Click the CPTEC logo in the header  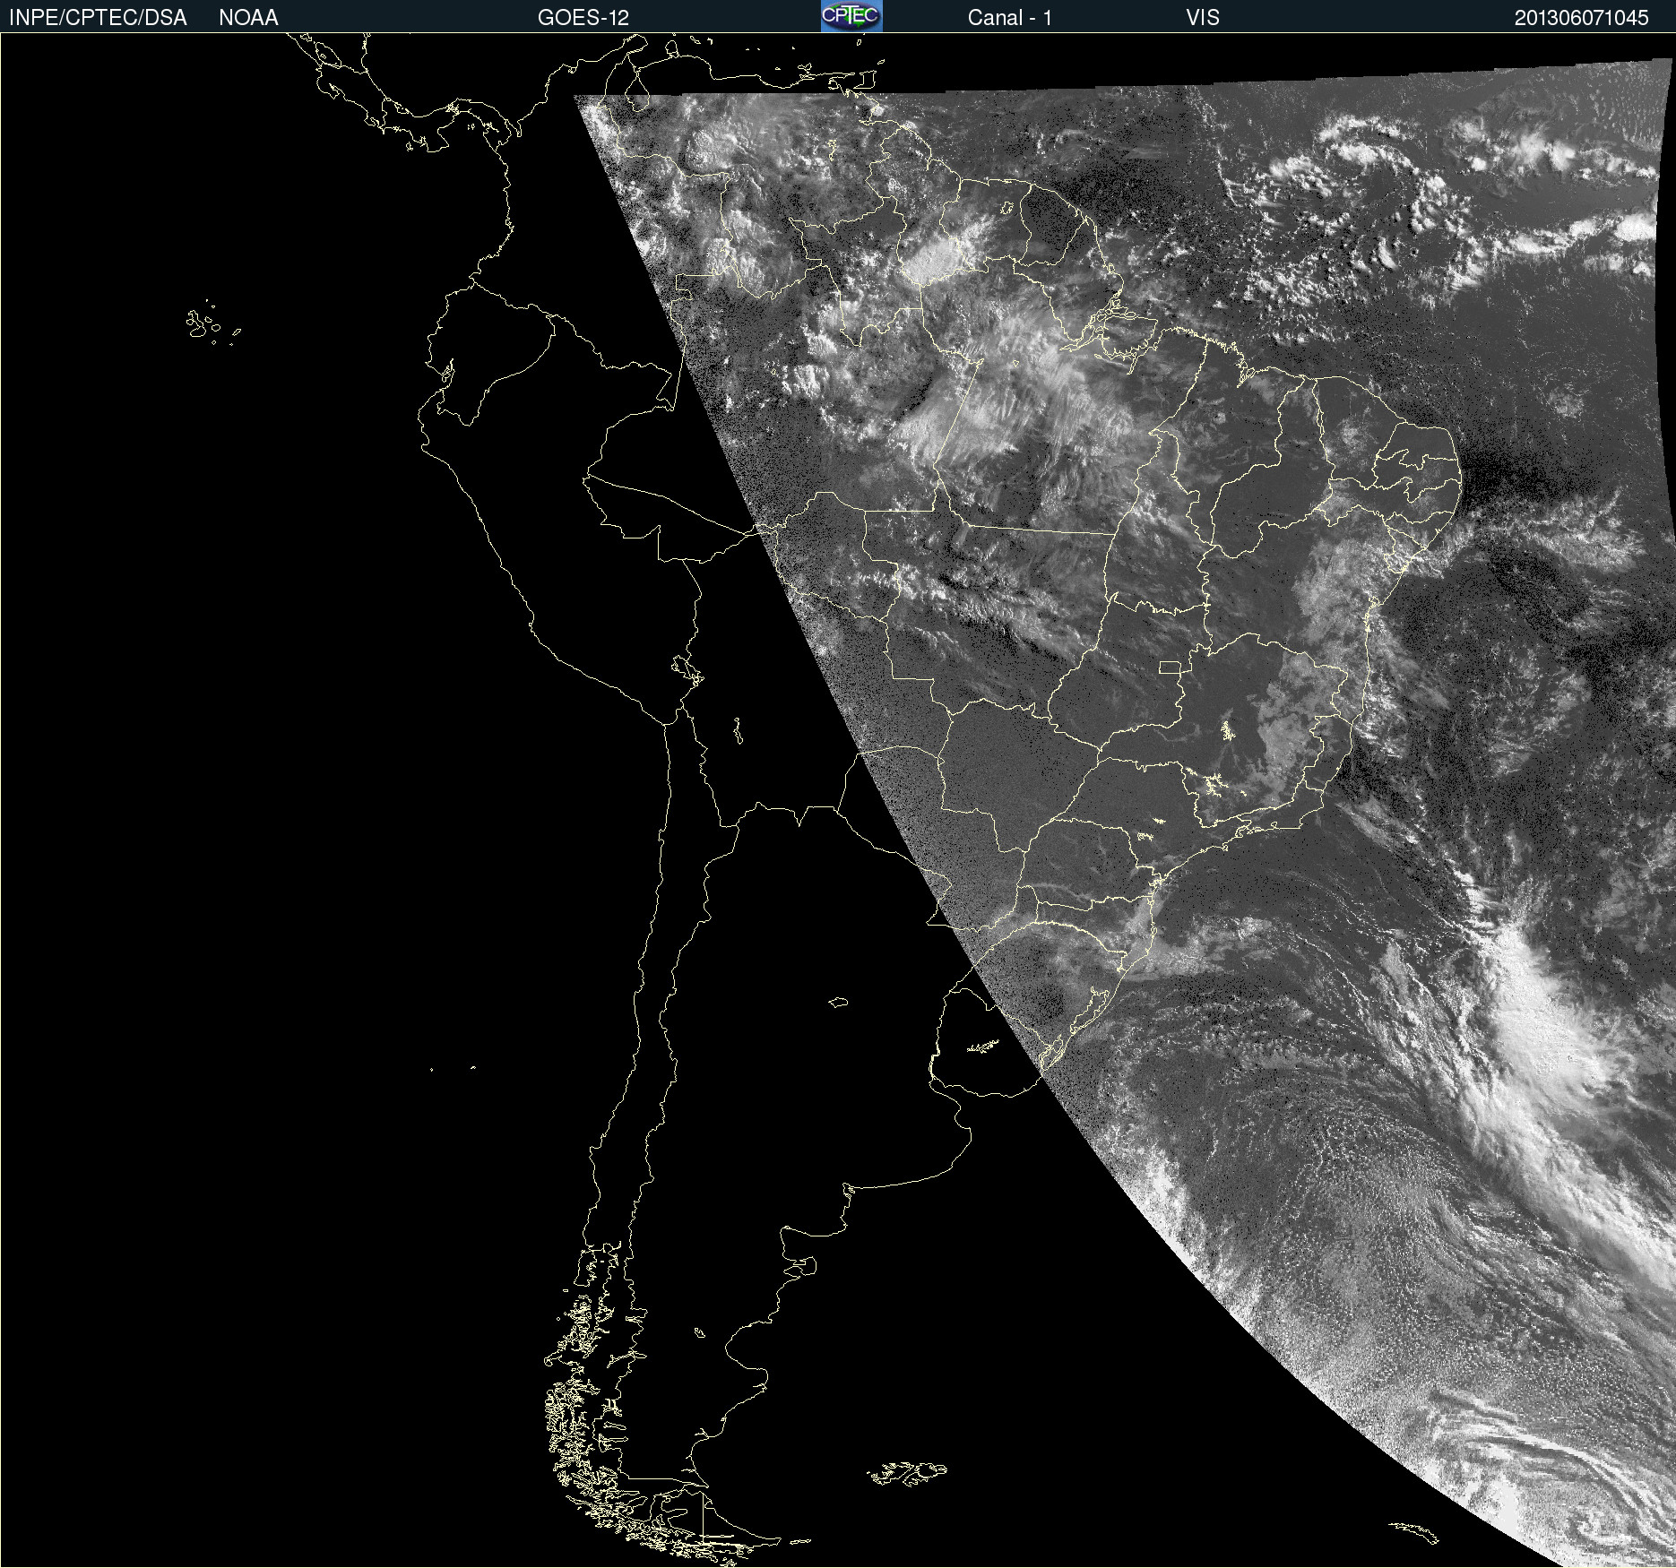(x=851, y=16)
